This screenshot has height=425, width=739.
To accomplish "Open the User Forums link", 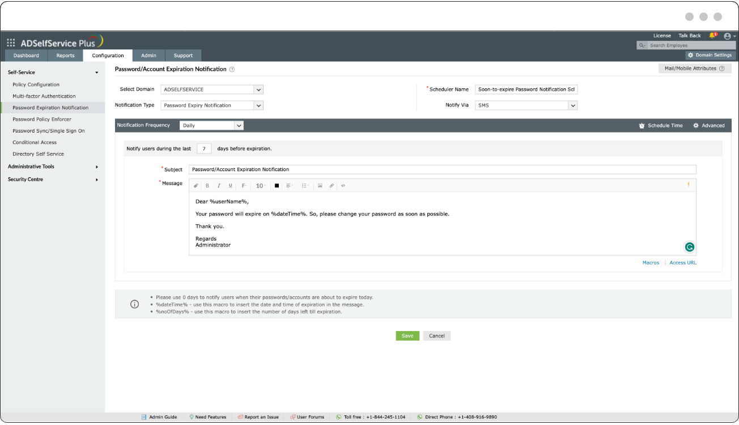I will (x=307, y=417).
